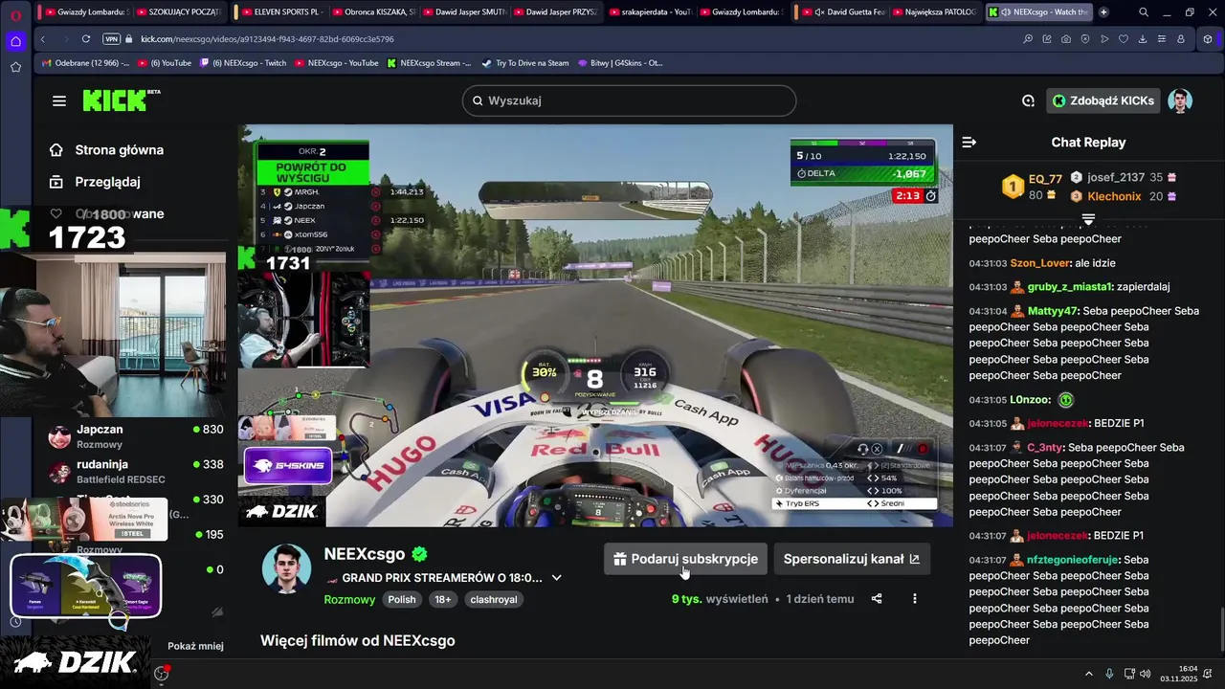Screen dimensions: 1225x689
Task: Toggle the Opera VPN badge
Action: (x=111, y=39)
